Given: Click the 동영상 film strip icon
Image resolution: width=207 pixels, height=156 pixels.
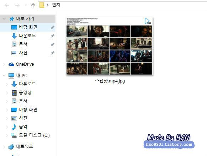Looking at the screenshot, I should pyautogui.click(x=14, y=93).
